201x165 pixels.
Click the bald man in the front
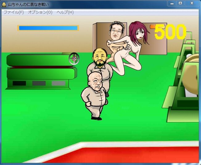(x=95, y=96)
